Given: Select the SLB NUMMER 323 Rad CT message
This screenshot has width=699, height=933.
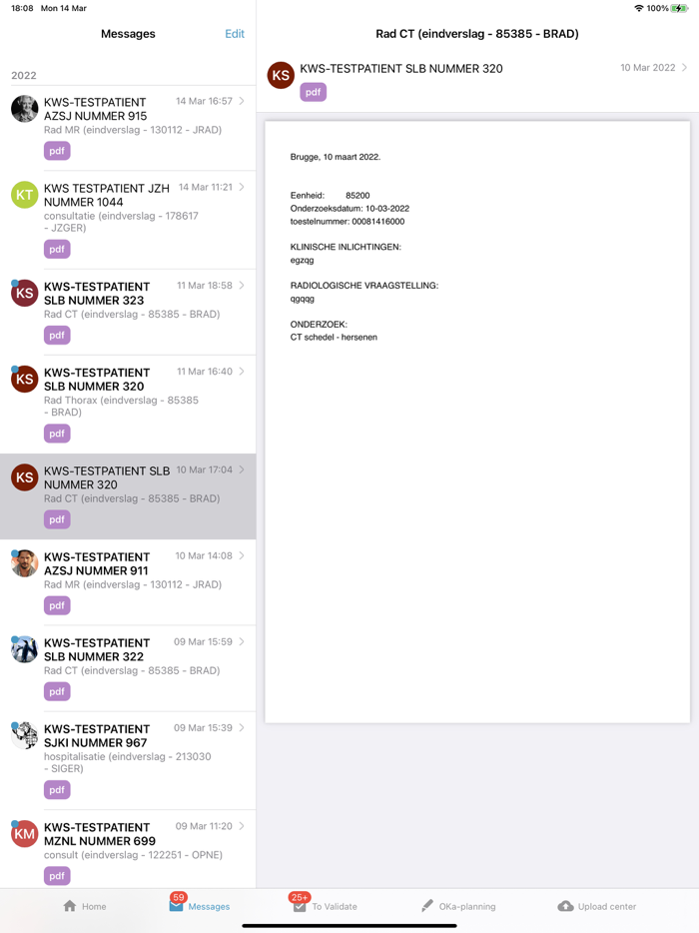Looking at the screenshot, I should click(128, 313).
